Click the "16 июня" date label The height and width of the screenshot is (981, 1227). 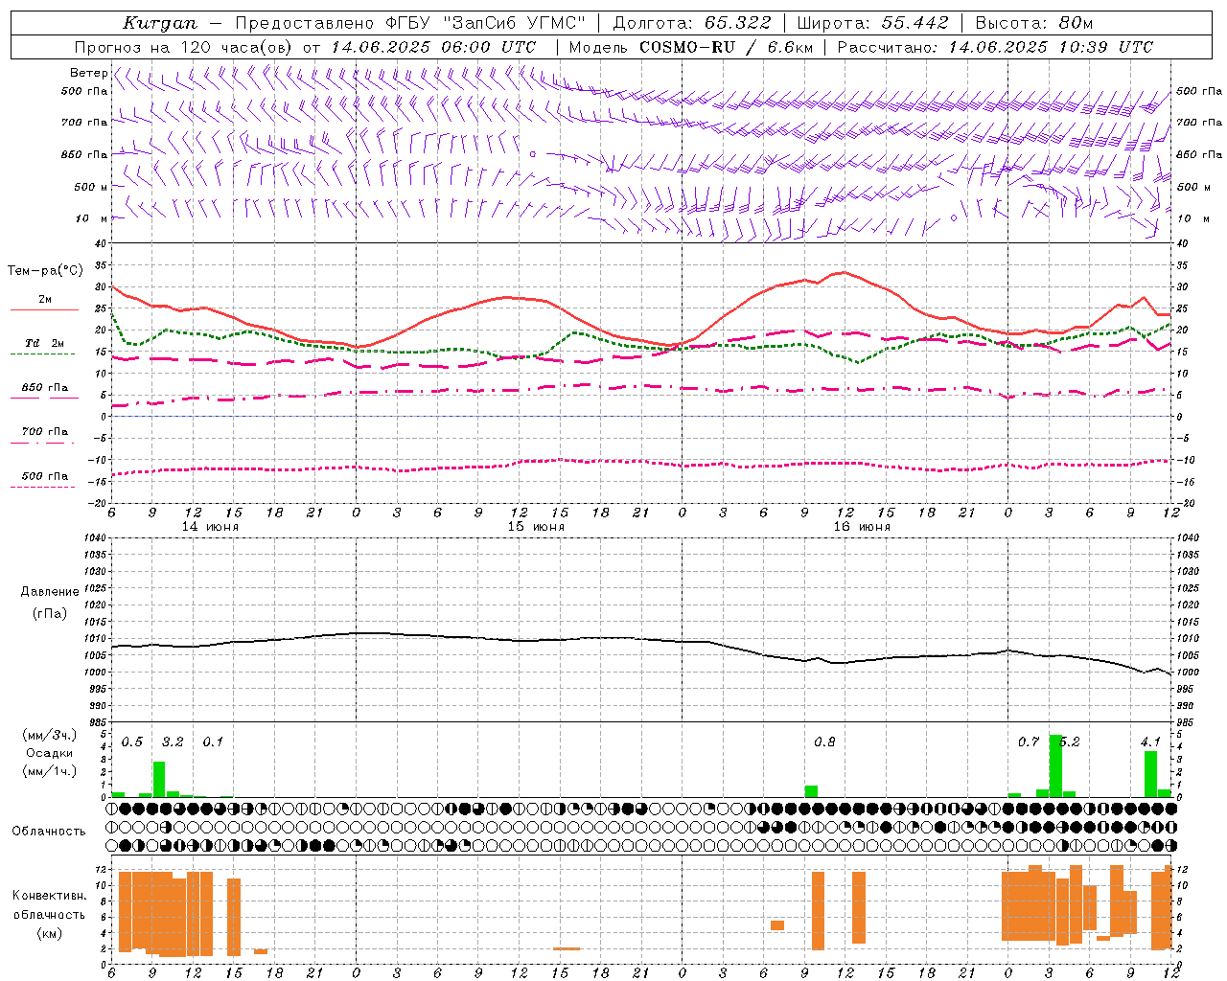click(x=862, y=527)
